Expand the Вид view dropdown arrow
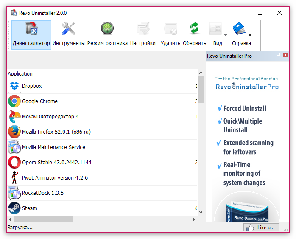 pos(226,35)
